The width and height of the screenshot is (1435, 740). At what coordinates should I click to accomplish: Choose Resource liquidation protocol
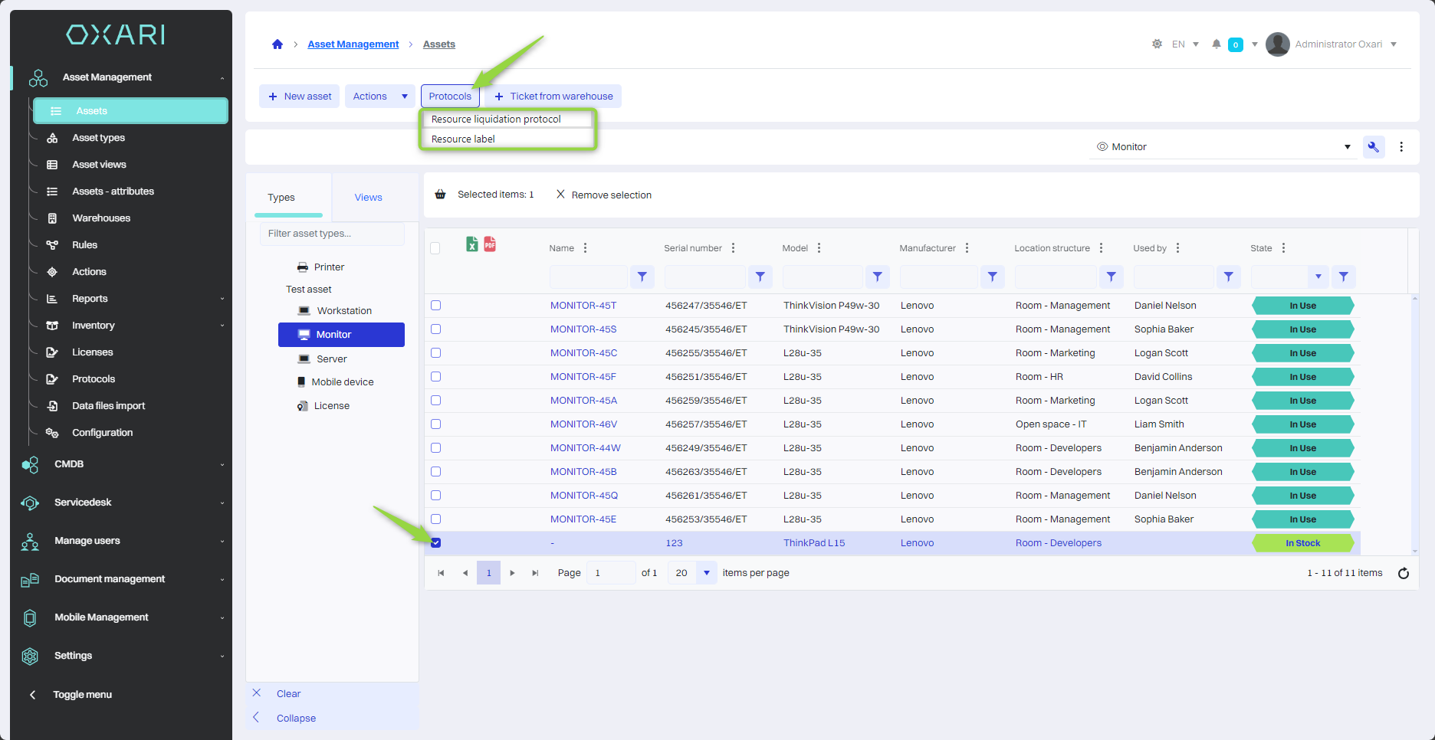point(496,120)
